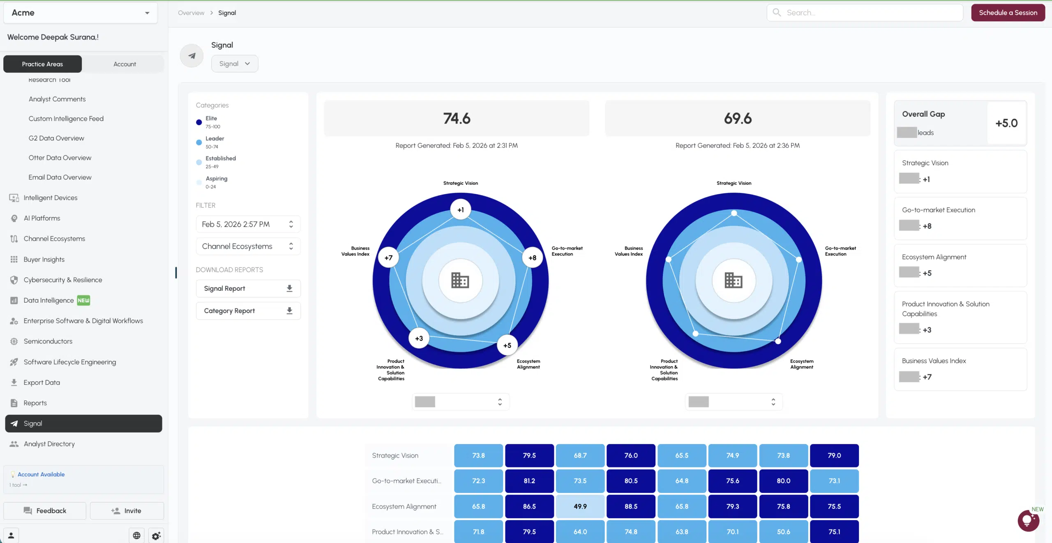Toggle the Elite category legend dot
Image resolution: width=1052 pixels, height=543 pixels.
tap(199, 122)
